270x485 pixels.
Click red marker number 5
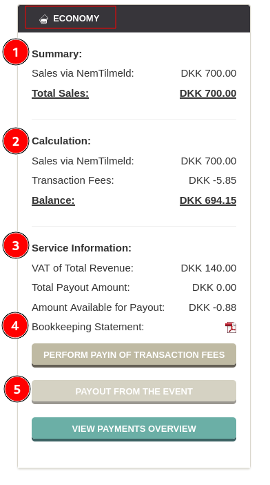point(17,389)
